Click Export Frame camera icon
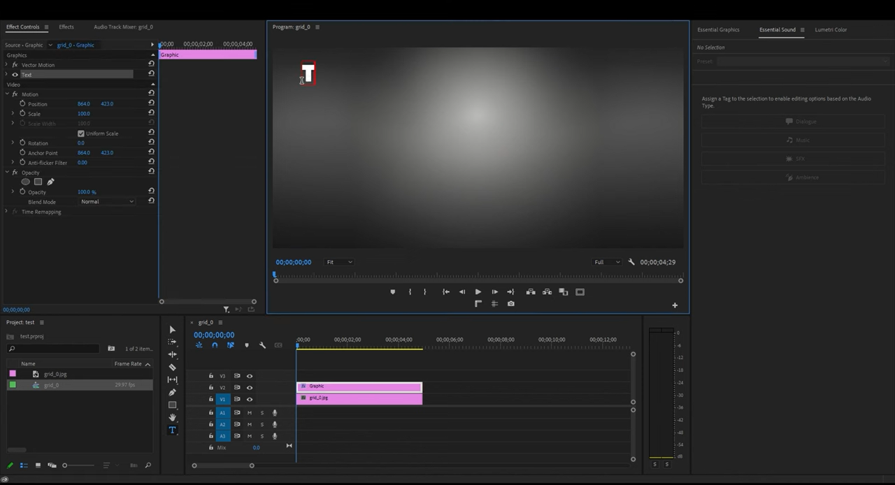Viewport: 895px width, 485px height. (510, 303)
